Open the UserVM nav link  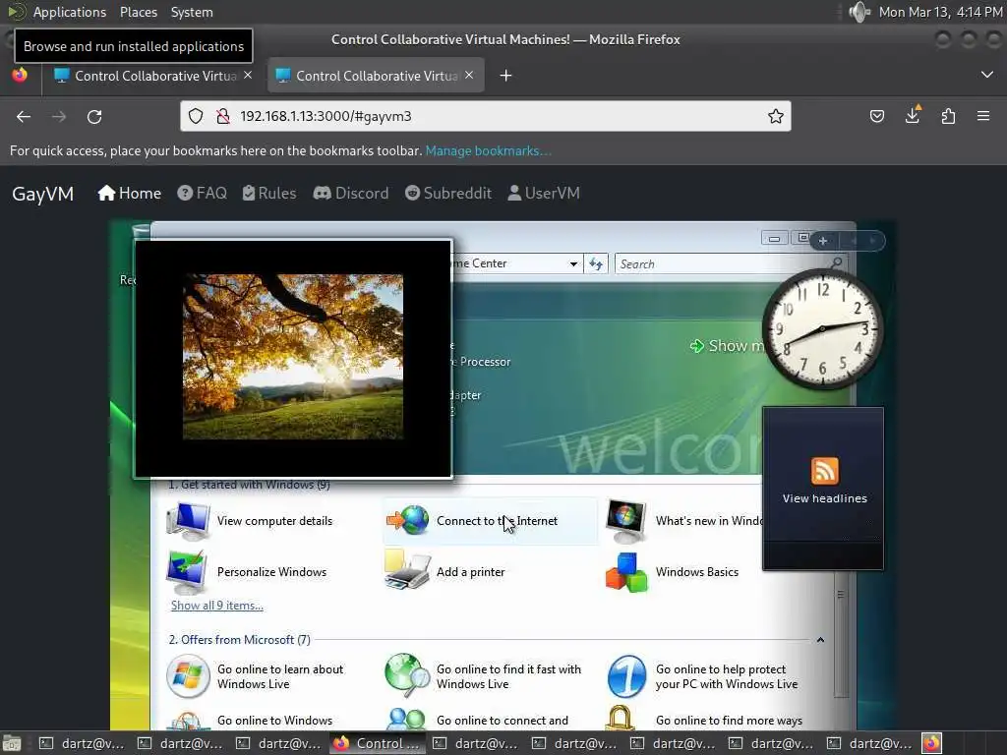[x=544, y=194]
